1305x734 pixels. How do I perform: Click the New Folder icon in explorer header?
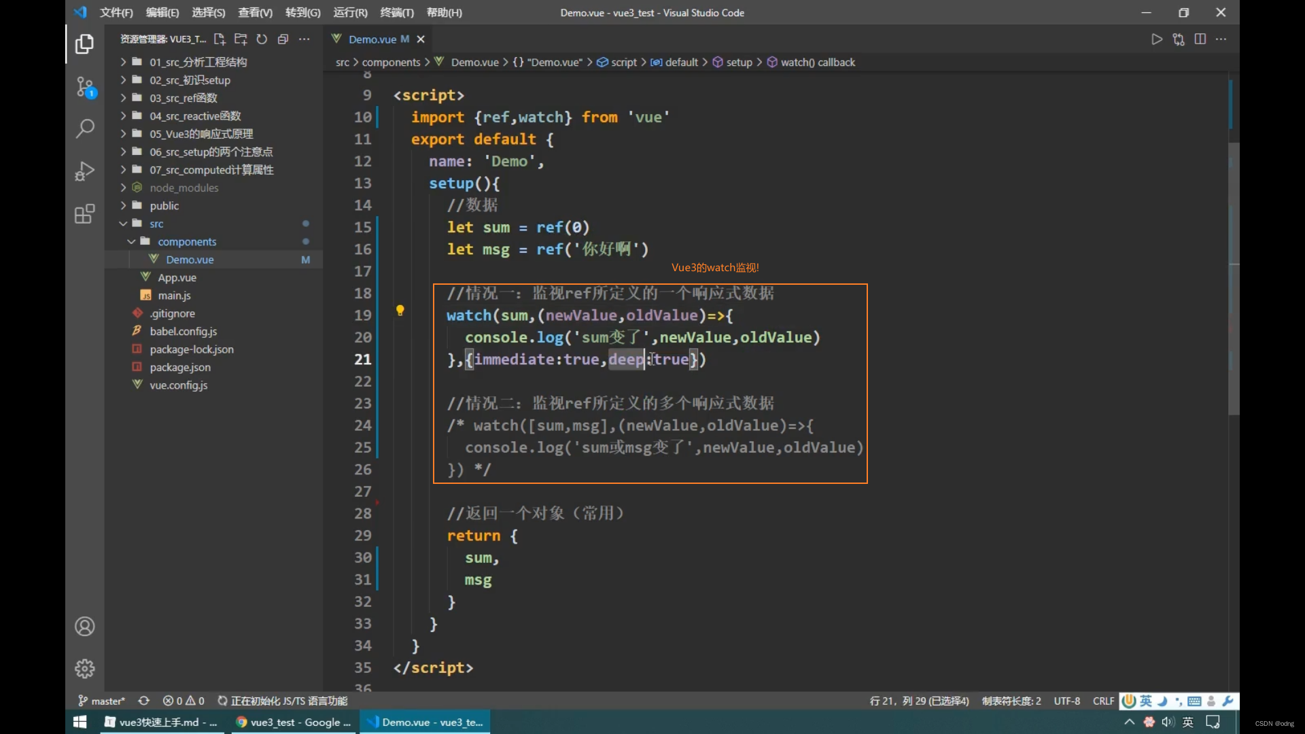(241, 39)
